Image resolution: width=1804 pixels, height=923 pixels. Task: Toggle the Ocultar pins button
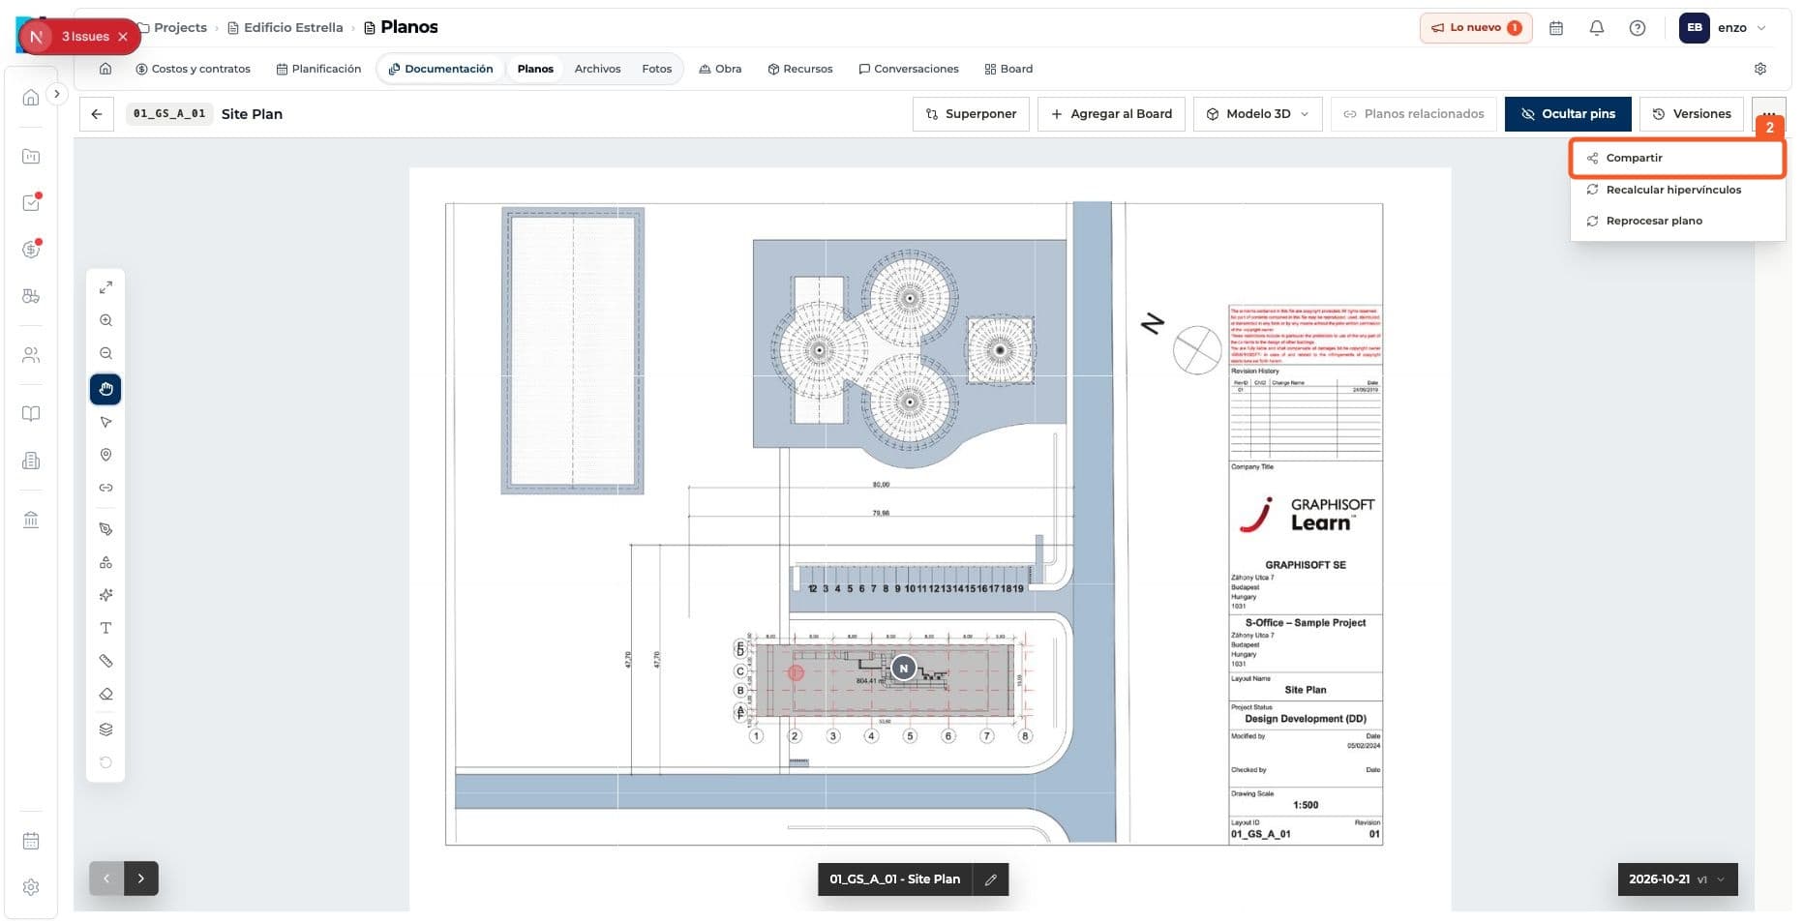(1568, 114)
